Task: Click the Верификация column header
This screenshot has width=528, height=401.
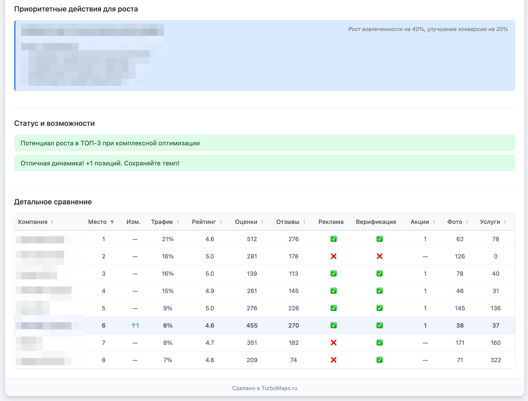Action: tap(376, 222)
